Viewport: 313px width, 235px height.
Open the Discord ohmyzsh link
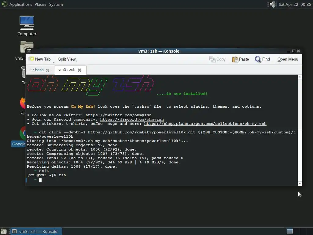[132, 119]
